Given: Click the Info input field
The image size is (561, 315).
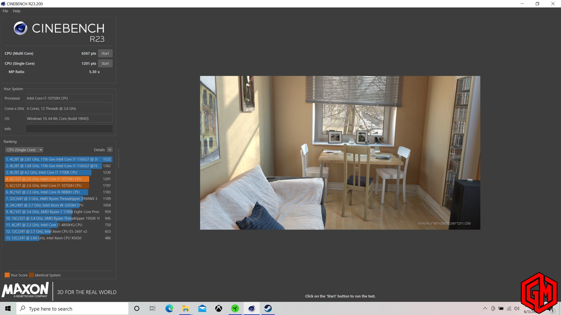Looking at the screenshot, I should 69,129.
